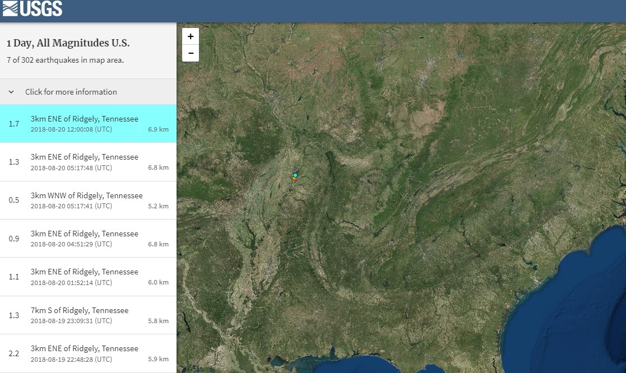The width and height of the screenshot is (626, 373).
Task: Zoom out of the map
Action: [x=191, y=53]
